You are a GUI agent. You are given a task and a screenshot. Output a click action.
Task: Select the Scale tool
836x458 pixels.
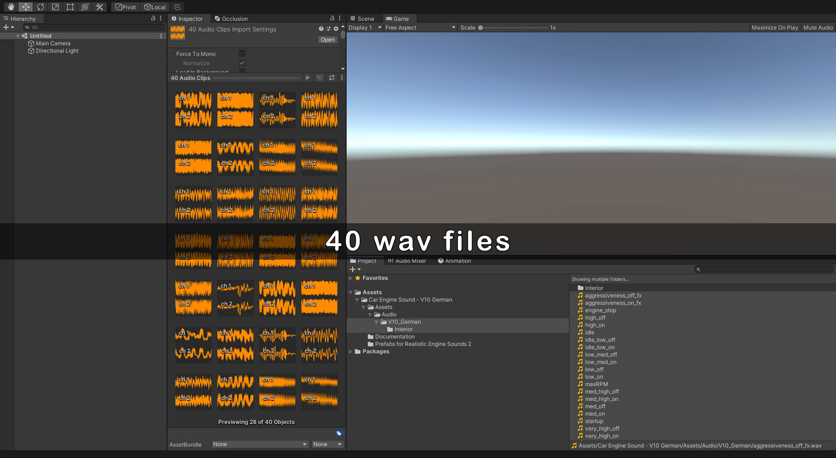tap(55, 7)
